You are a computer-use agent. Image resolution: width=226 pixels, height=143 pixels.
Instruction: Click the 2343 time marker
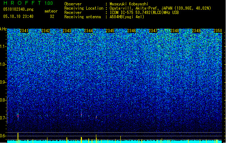[x=67, y=31]
